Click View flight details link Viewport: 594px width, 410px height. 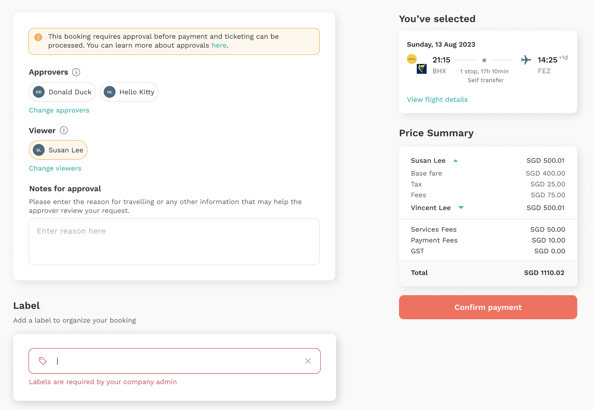(x=437, y=99)
